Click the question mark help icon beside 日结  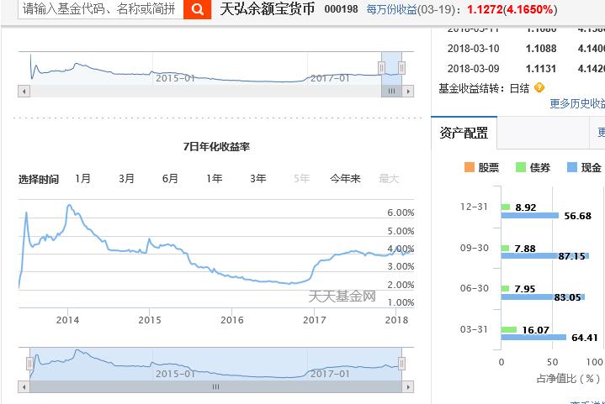click(x=539, y=88)
